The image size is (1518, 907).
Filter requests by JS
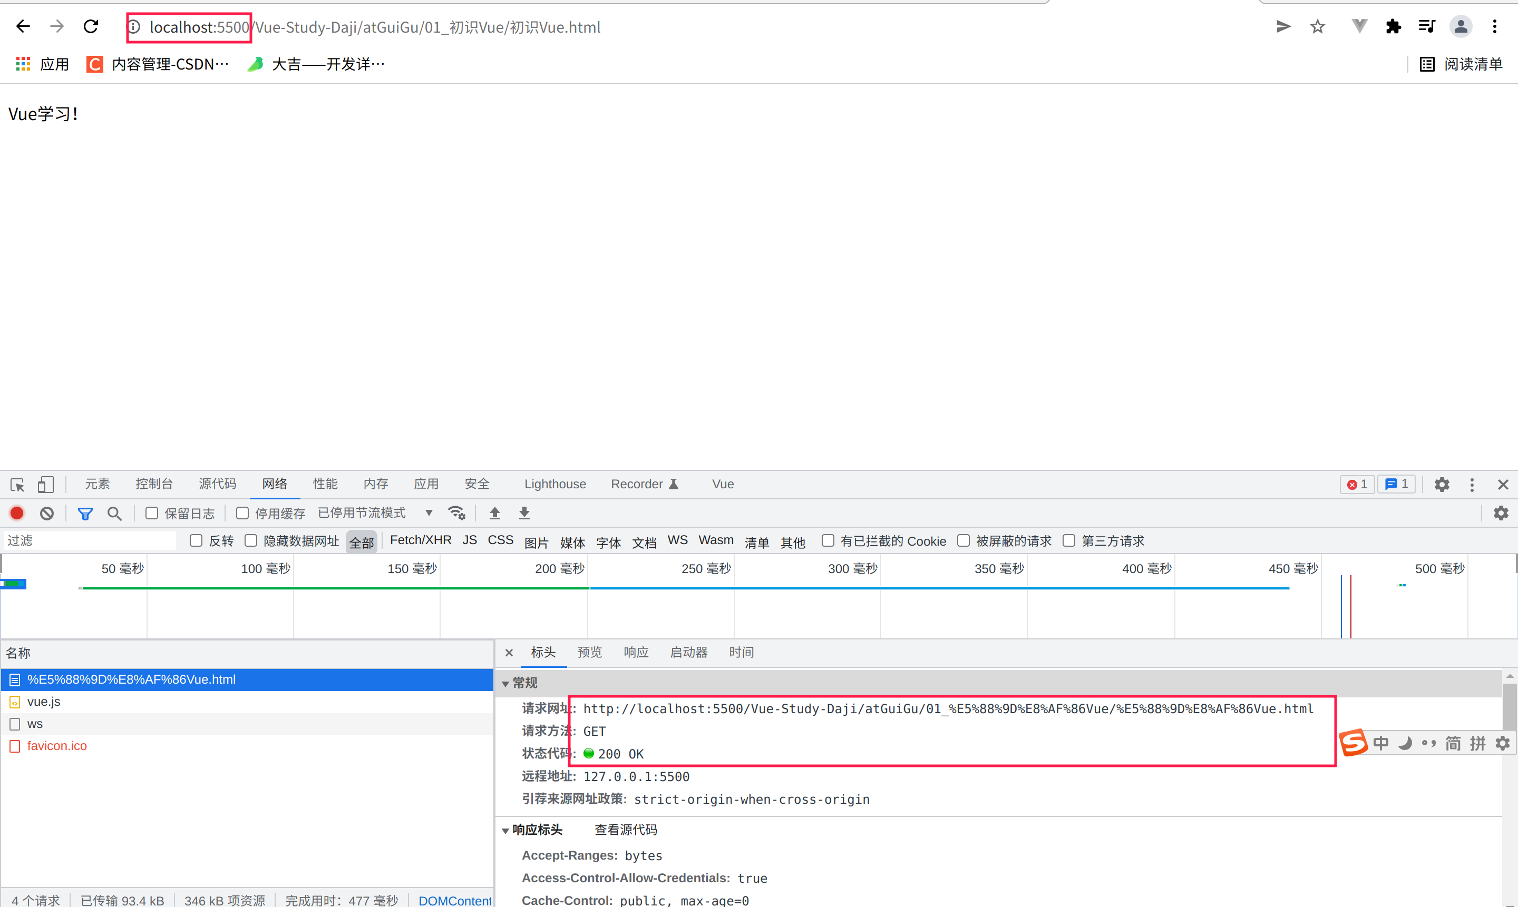pos(469,540)
